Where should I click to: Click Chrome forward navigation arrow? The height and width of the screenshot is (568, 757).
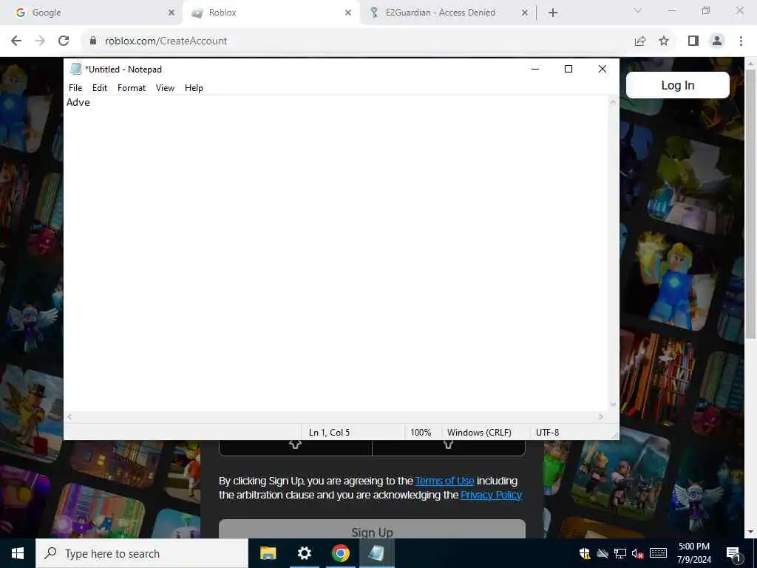pos(40,41)
